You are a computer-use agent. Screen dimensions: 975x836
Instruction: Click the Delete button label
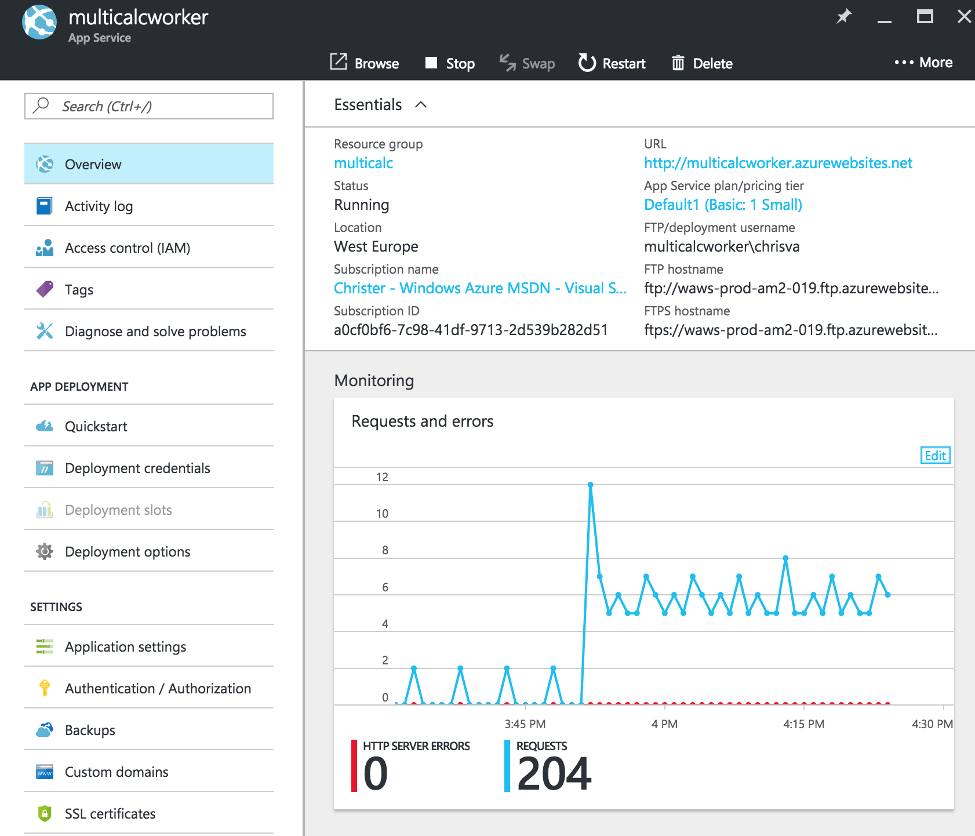712,63
